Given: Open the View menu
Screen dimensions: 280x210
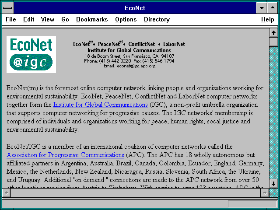Looking at the screenshot, I should (x=48, y=19).
